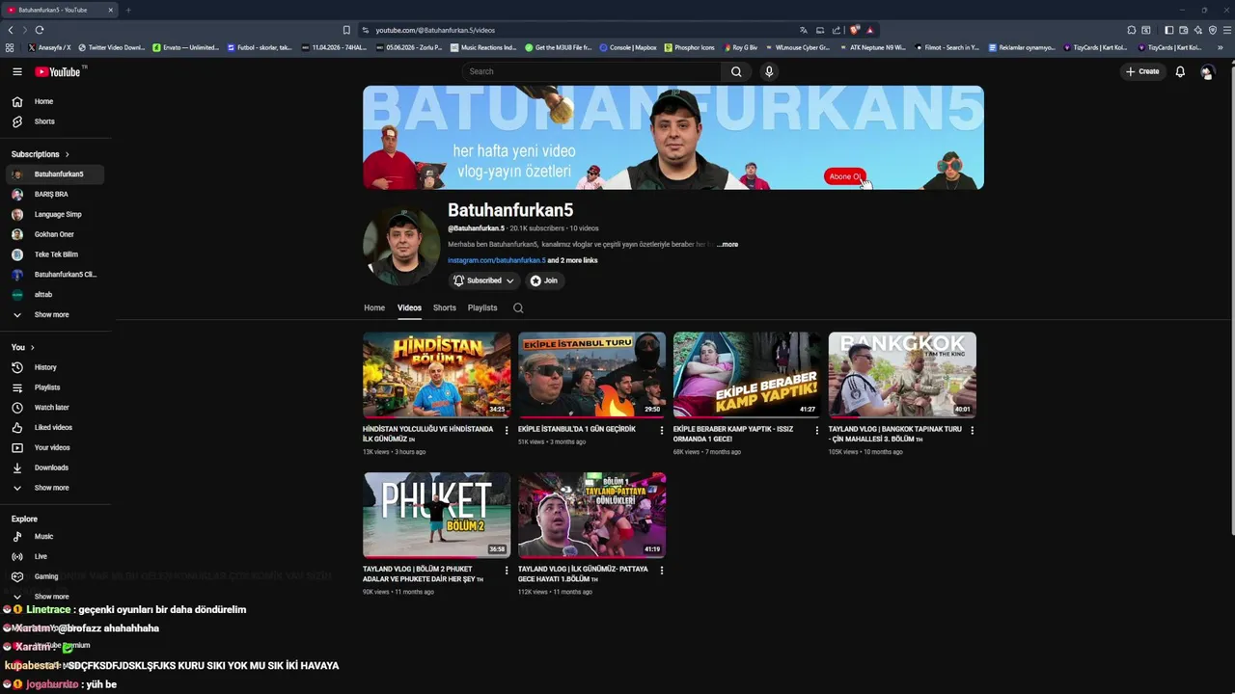This screenshot has height=694, width=1235.
Task: Click the Join channel button
Action: tap(544, 280)
